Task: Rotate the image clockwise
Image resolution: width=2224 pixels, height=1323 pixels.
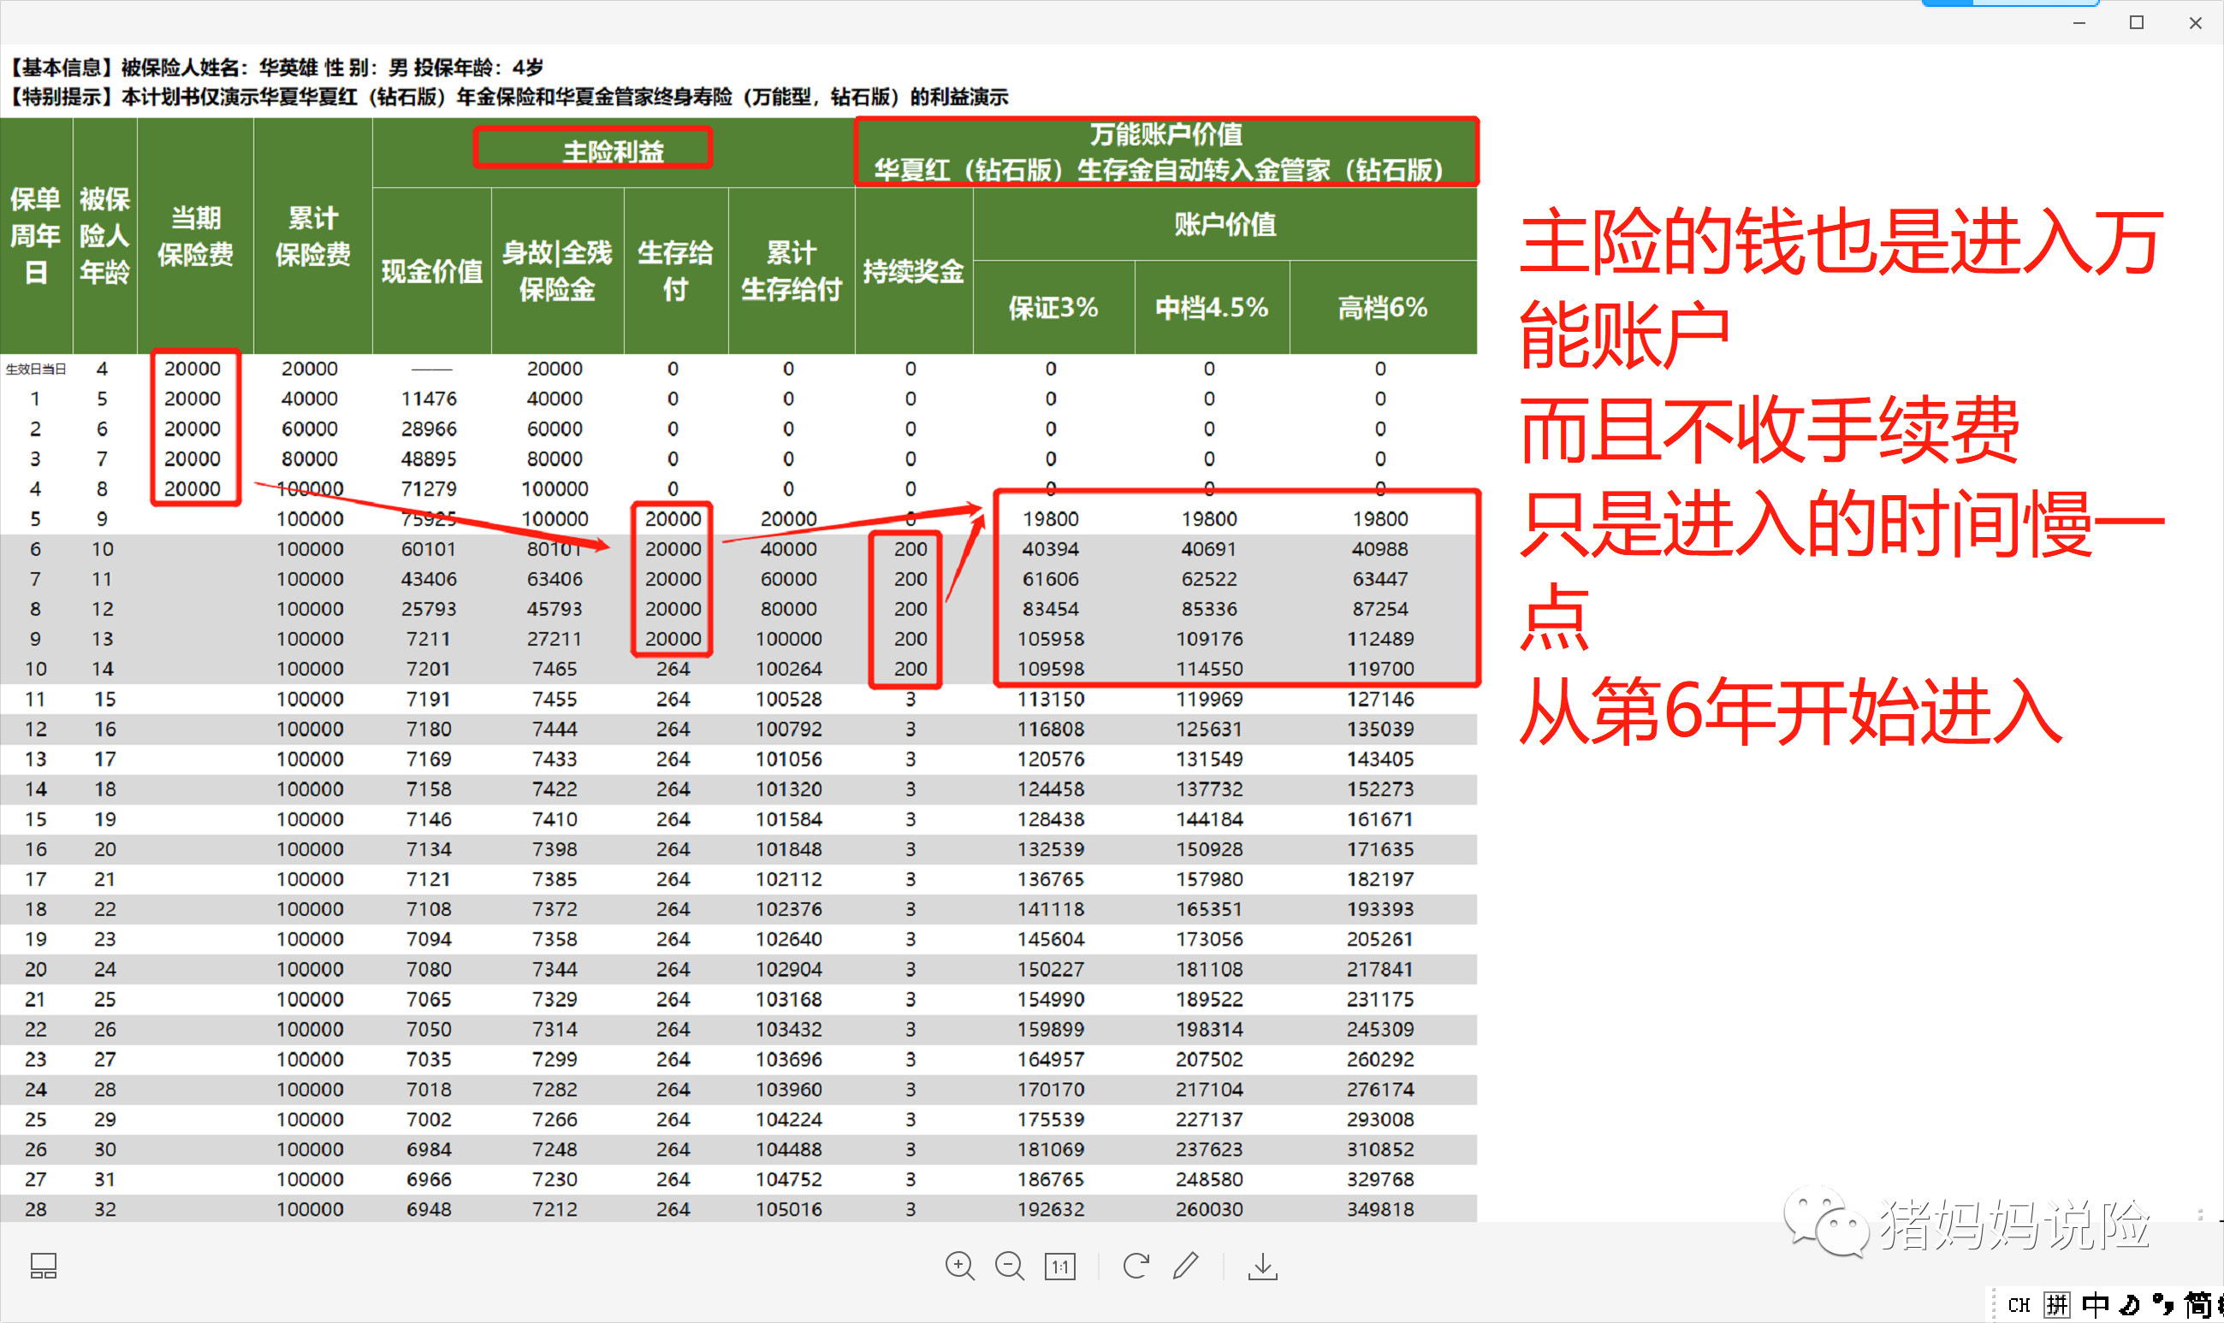Action: pos(1136,1266)
